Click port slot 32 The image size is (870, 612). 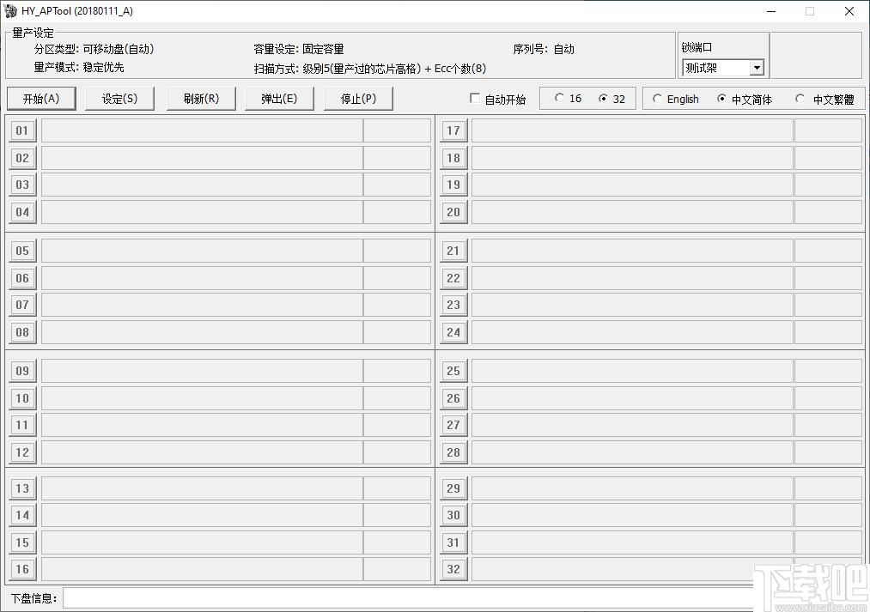453,569
